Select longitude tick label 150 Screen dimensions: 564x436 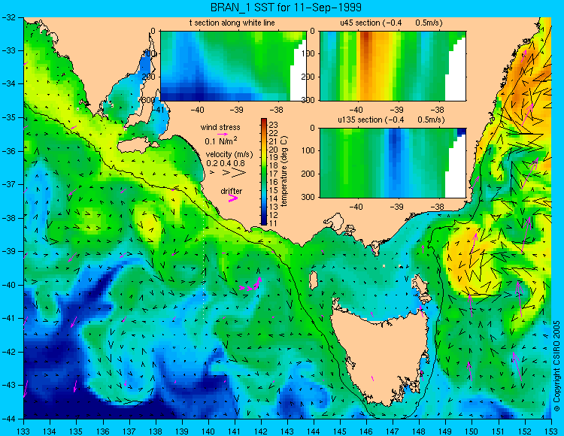click(472, 431)
